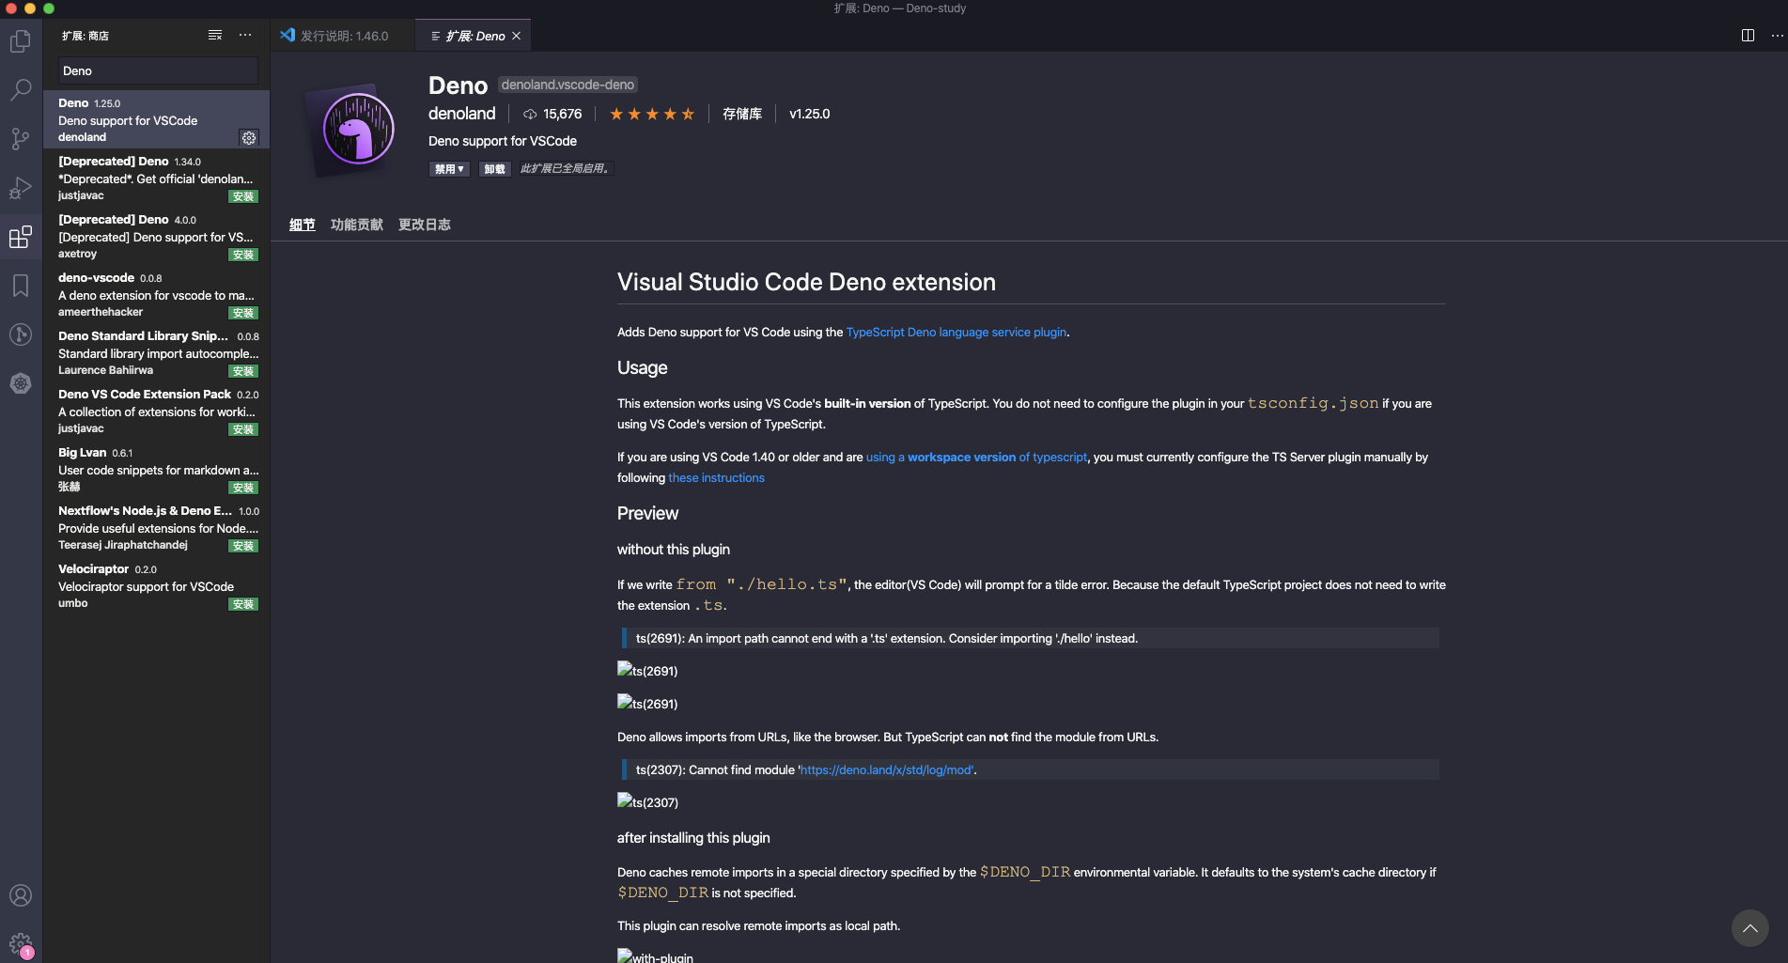Click the star rating of Deno extension
1788x963 pixels.
pos(652,114)
